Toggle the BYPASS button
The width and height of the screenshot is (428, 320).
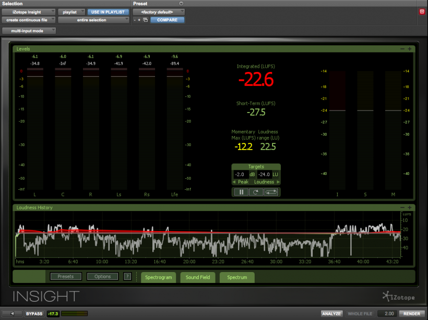pos(34,314)
